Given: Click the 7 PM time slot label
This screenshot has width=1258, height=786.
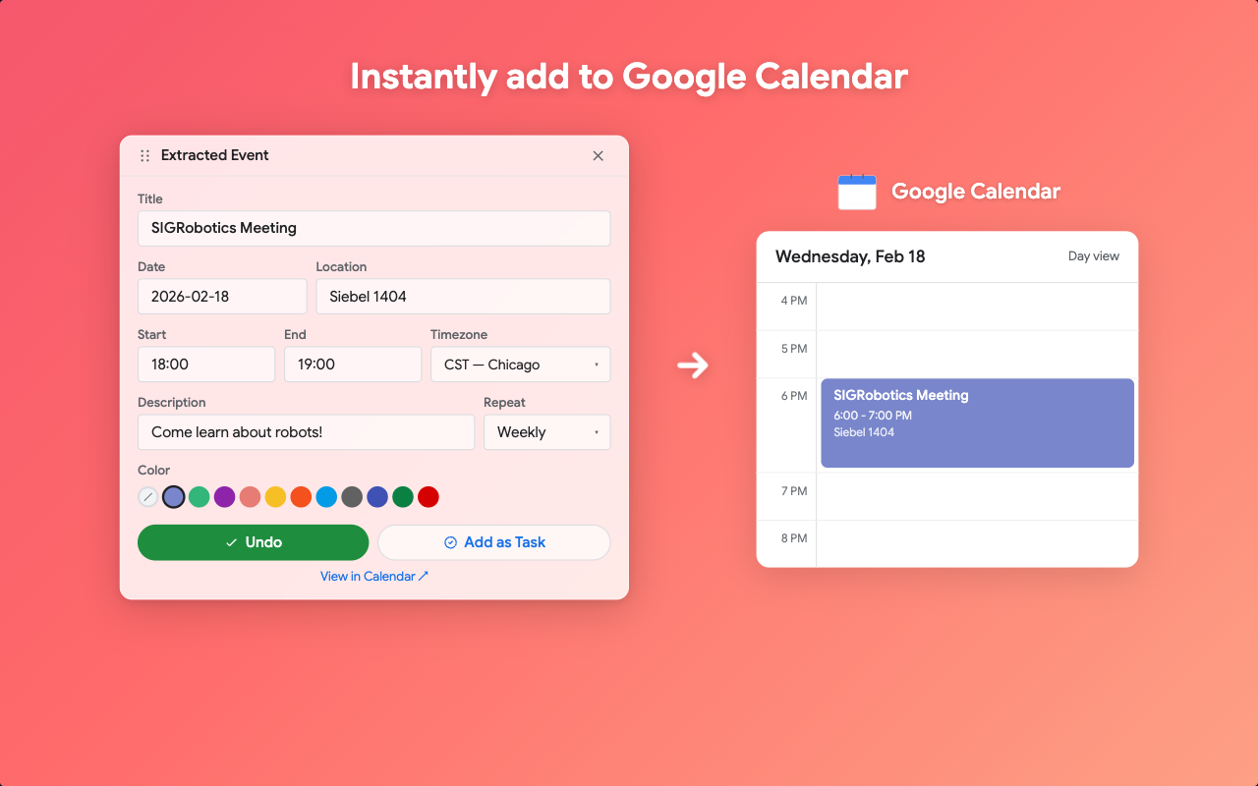Looking at the screenshot, I should pos(794,491).
